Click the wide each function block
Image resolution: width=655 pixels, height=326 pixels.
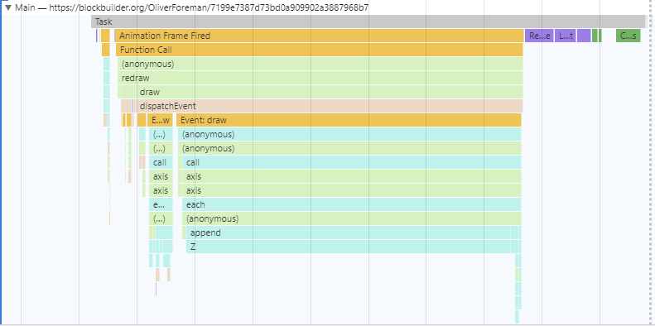click(x=352, y=204)
